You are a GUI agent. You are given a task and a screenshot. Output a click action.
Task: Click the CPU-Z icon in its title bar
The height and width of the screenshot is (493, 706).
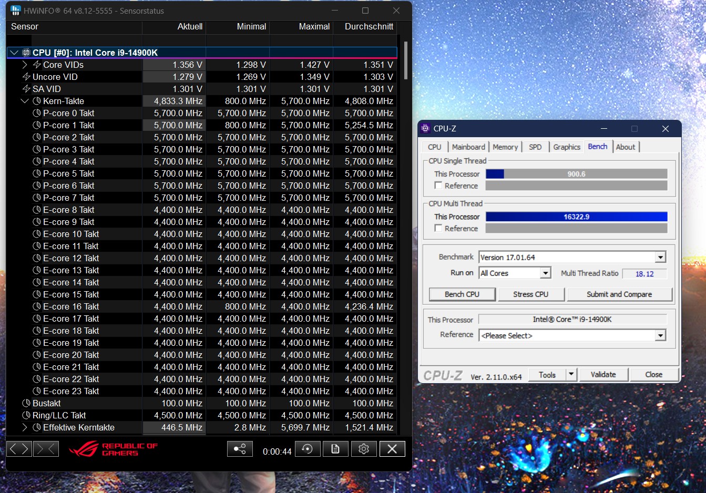coord(425,128)
